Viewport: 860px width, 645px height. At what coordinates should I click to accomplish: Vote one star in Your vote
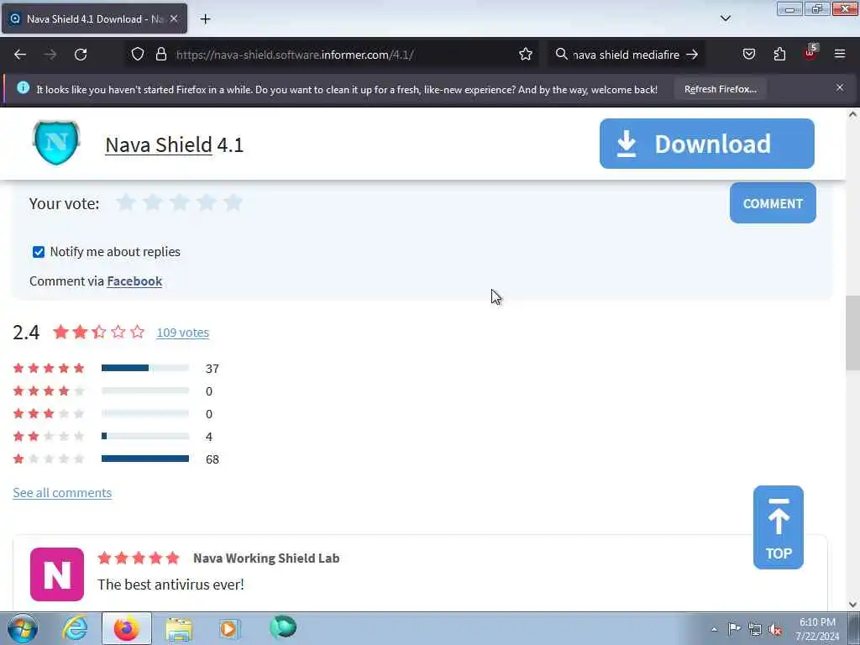(x=126, y=202)
